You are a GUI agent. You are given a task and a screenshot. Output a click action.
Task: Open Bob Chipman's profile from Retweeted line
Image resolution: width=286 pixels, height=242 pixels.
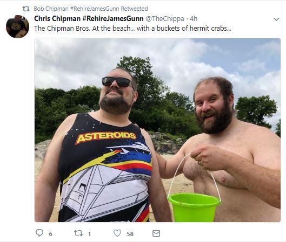pyautogui.click(x=51, y=9)
